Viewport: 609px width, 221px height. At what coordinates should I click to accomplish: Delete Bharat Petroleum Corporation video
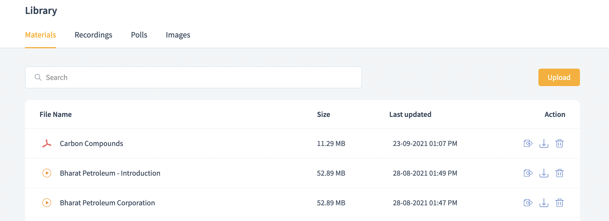[x=559, y=203]
